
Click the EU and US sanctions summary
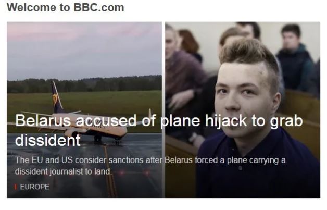[x=150, y=166]
